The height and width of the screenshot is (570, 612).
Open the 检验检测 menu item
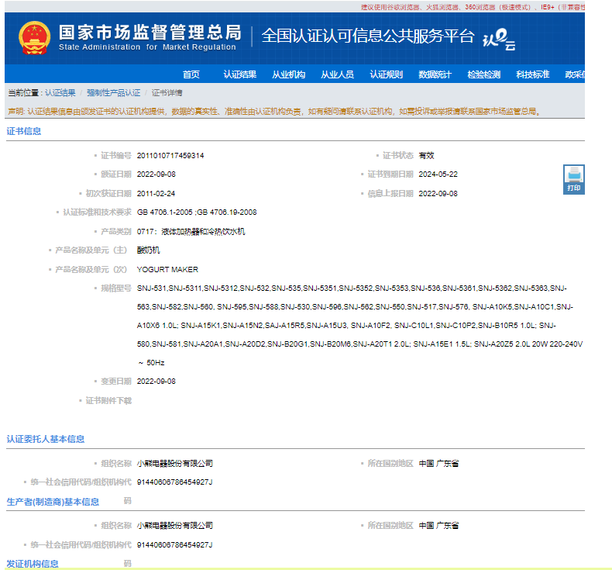click(x=483, y=74)
